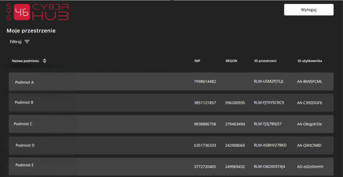
Task: Click user ID AD-zd2z0mmh
Action: (x=310, y=167)
